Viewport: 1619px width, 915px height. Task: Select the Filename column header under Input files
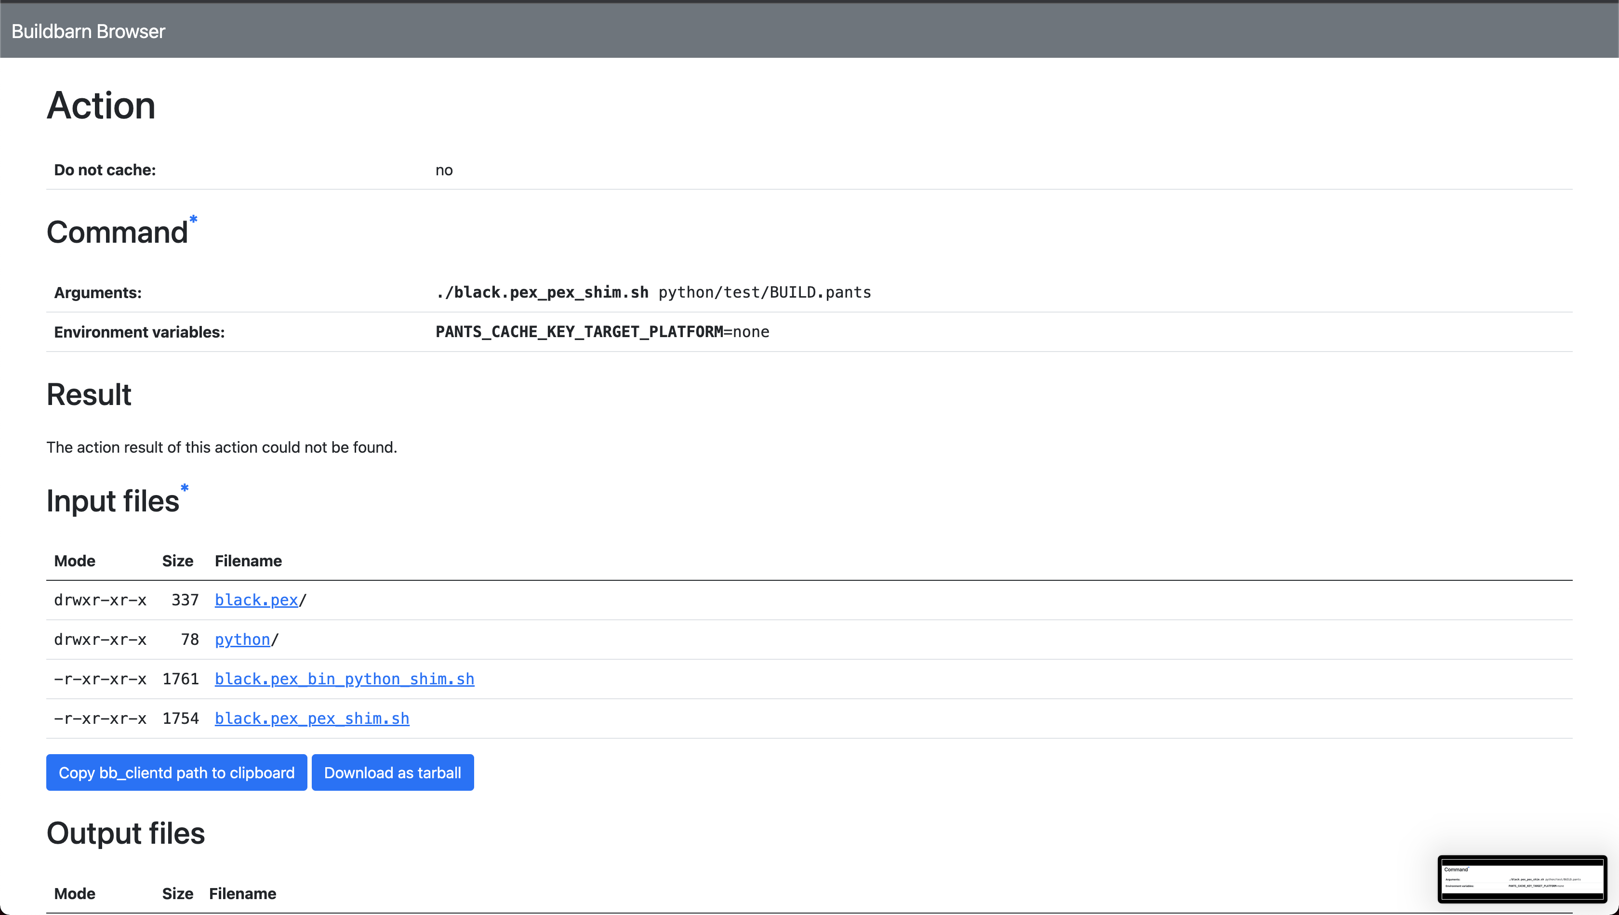[x=248, y=561]
